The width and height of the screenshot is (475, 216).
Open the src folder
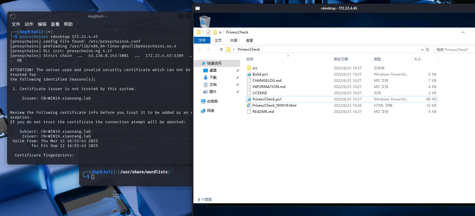coord(255,68)
